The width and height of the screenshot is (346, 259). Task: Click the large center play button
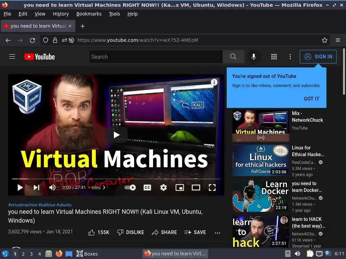coord(116,135)
